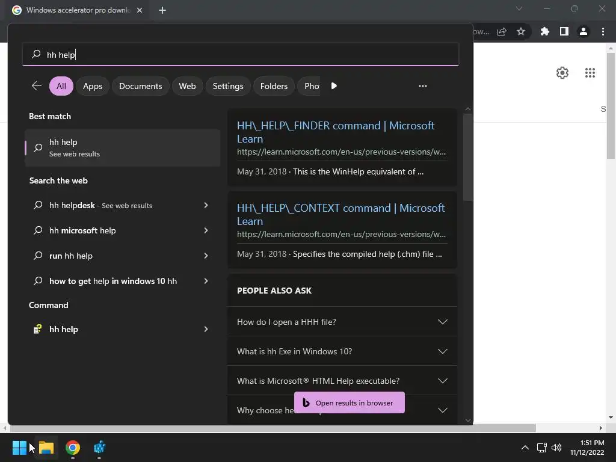Open Google settings gear icon

(x=562, y=73)
